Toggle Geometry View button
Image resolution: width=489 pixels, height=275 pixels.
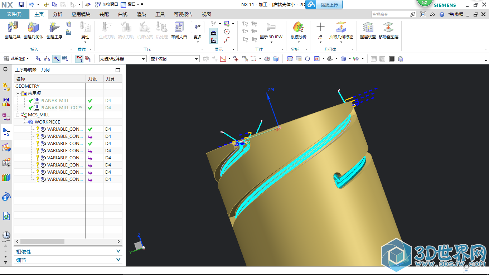56,59
